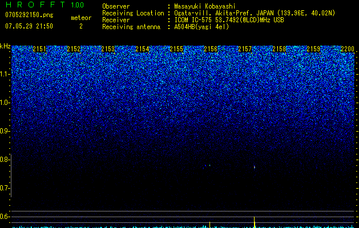The width and height of the screenshot is (359, 228).
Task: Click the 2159 time marker
Action: (x=313, y=49)
